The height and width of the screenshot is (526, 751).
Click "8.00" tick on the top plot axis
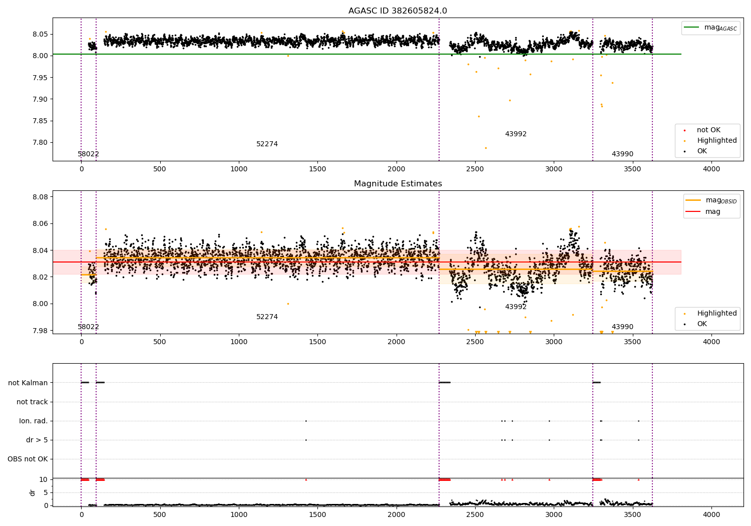(40, 56)
